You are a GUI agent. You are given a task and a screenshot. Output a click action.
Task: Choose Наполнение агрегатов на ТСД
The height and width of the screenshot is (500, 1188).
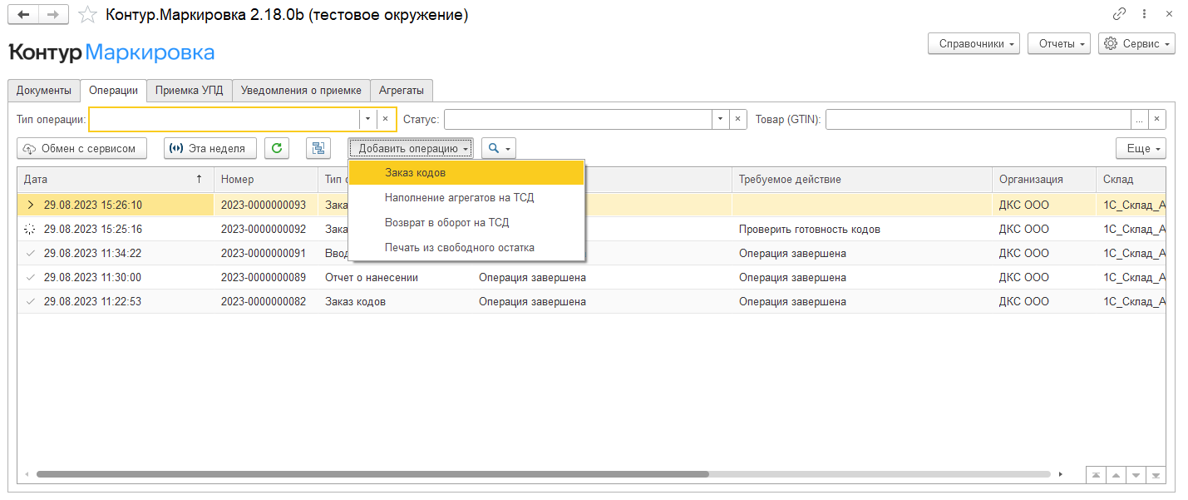(466, 197)
